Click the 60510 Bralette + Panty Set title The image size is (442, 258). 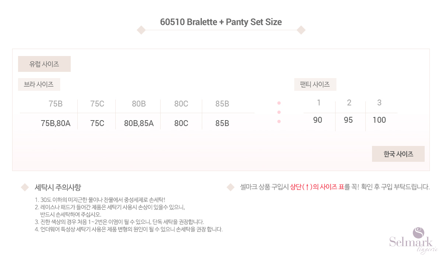point(221,22)
